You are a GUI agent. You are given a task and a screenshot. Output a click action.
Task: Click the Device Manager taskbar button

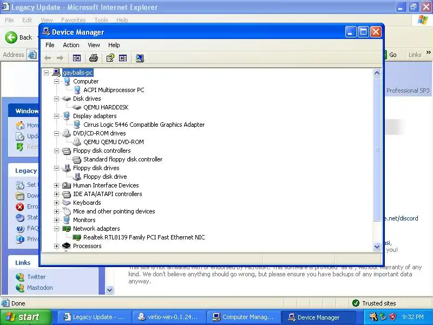318,317
